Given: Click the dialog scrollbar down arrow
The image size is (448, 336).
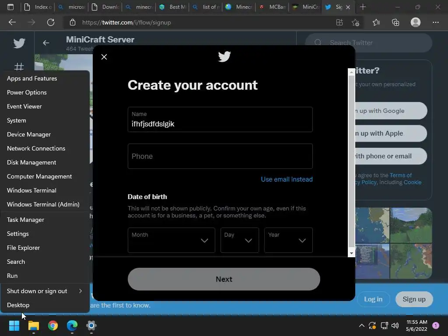Looking at the screenshot, I should tap(351, 253).
